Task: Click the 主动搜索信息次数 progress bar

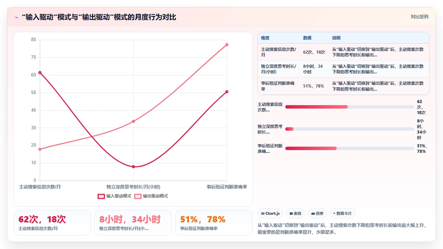Action: (x=350, y=107)
